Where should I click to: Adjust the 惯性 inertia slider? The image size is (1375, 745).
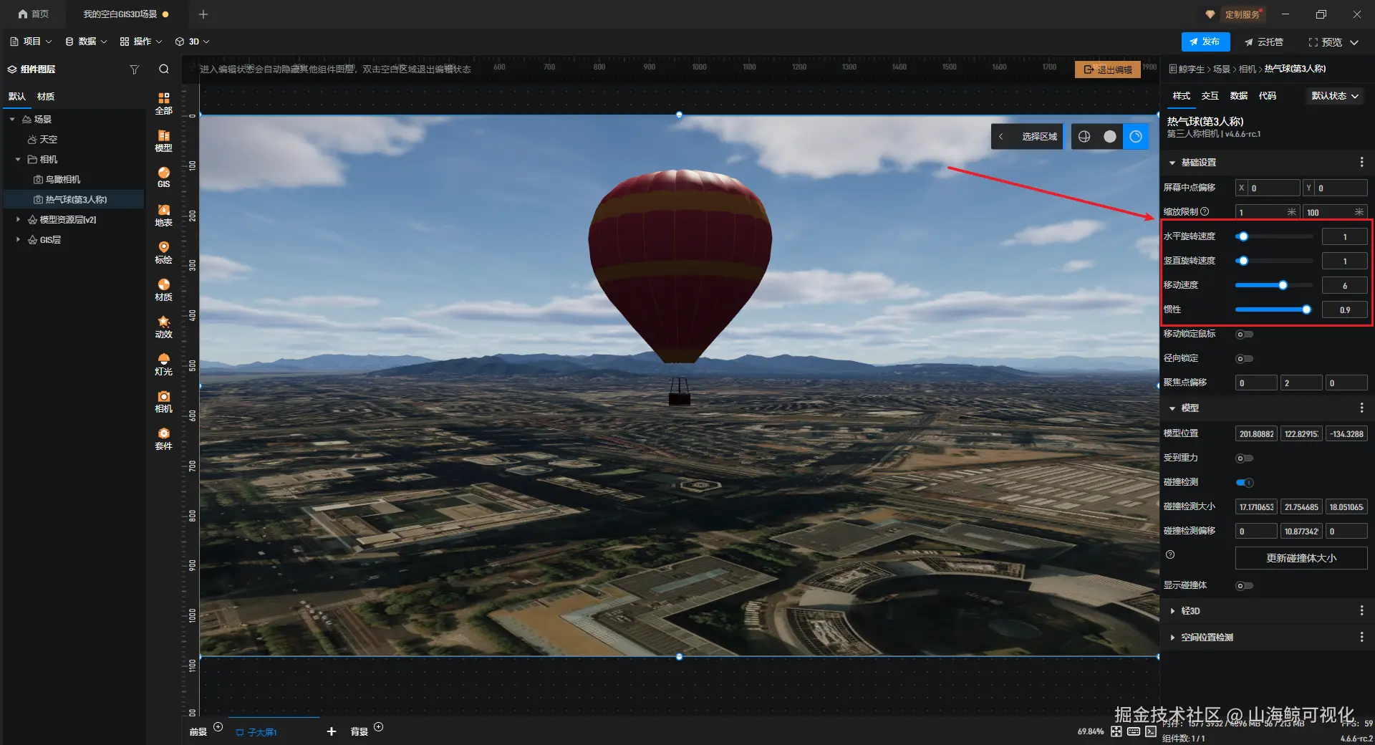click(1274, 309)
